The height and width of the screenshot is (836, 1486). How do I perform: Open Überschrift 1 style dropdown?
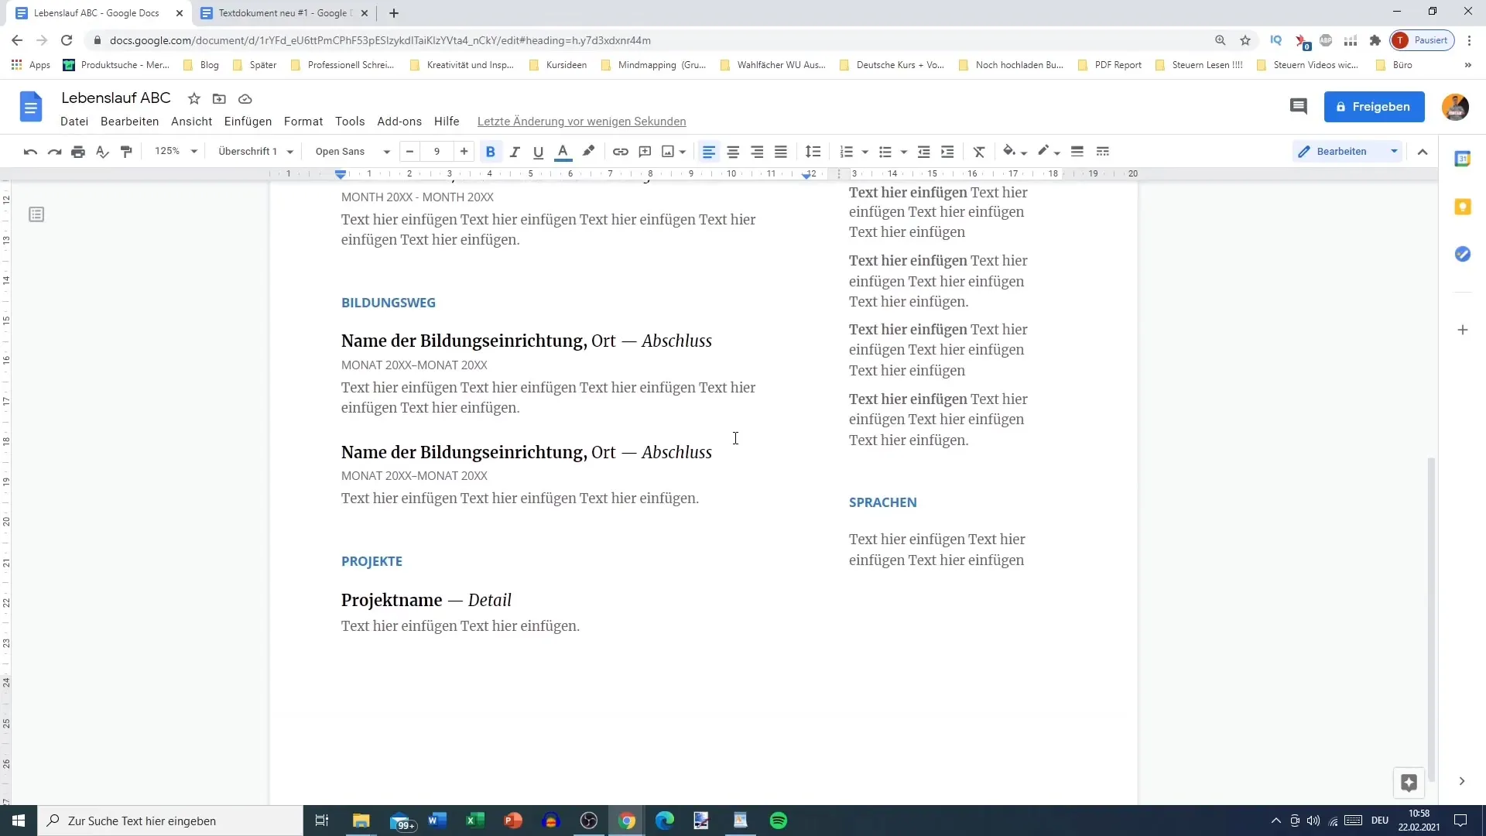coord(255,152)
